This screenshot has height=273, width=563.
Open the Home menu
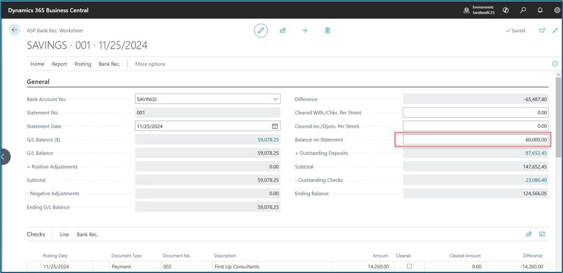tap(37, 64)
